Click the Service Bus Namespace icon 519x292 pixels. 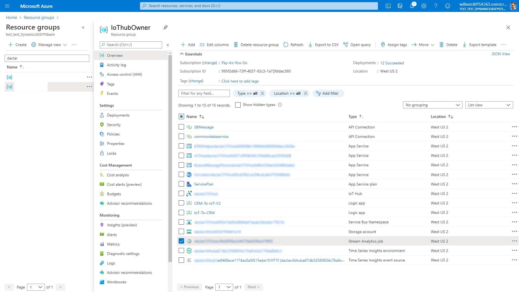point(189,222)
